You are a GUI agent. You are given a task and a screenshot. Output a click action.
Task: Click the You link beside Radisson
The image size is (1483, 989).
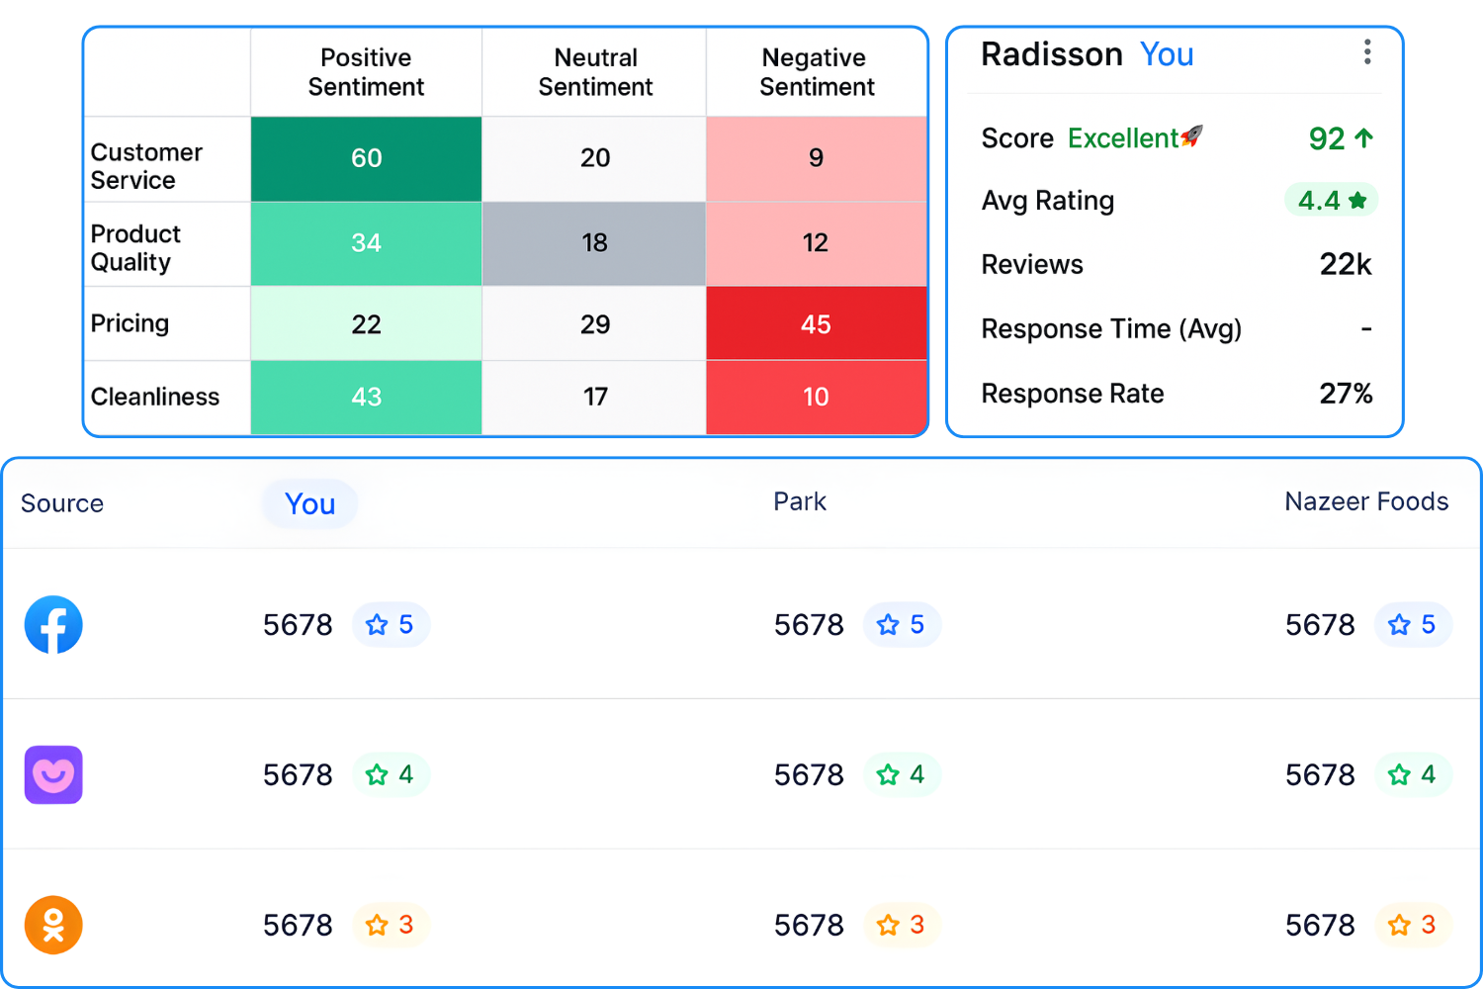(x=1167, y=54)
